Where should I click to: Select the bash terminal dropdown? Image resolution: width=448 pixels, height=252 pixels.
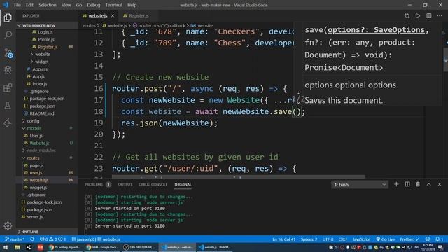tap(360, 185)
